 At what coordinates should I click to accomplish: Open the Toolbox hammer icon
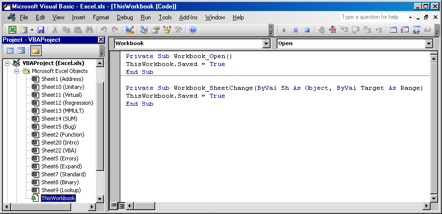(178, 30)
